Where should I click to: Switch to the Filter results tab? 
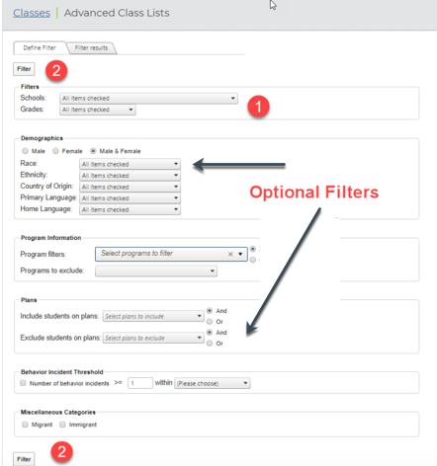pyautogui.click(x=91, y=48)
